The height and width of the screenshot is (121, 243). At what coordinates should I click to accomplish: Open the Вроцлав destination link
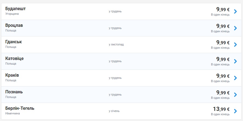[14, 25]
